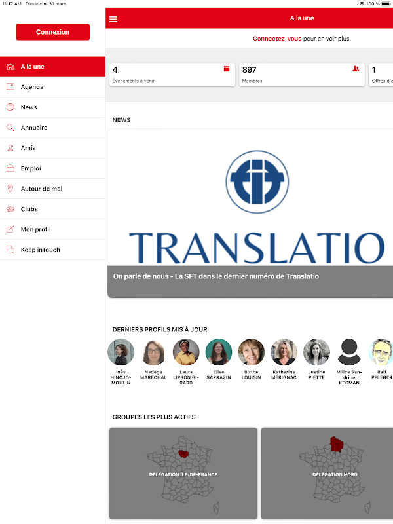Image resolution: width=393 pixels, height=524 pixels.
Task: Open Délégation Nord group card
Action: (x=327, y=473)
